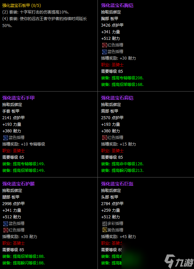
Task: Click 需要等级 85 on the leggings
Action: pyautogui.click(x=13, y=250)
